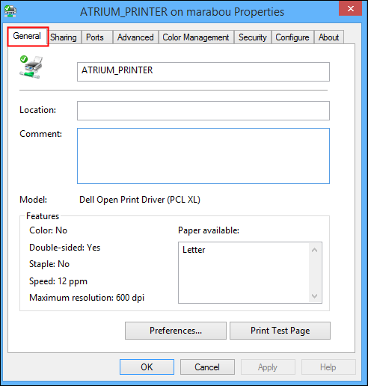Go to the Advanced tab
Screen dimensions: 368x386
pyautogui.click(x=135, y=37)
